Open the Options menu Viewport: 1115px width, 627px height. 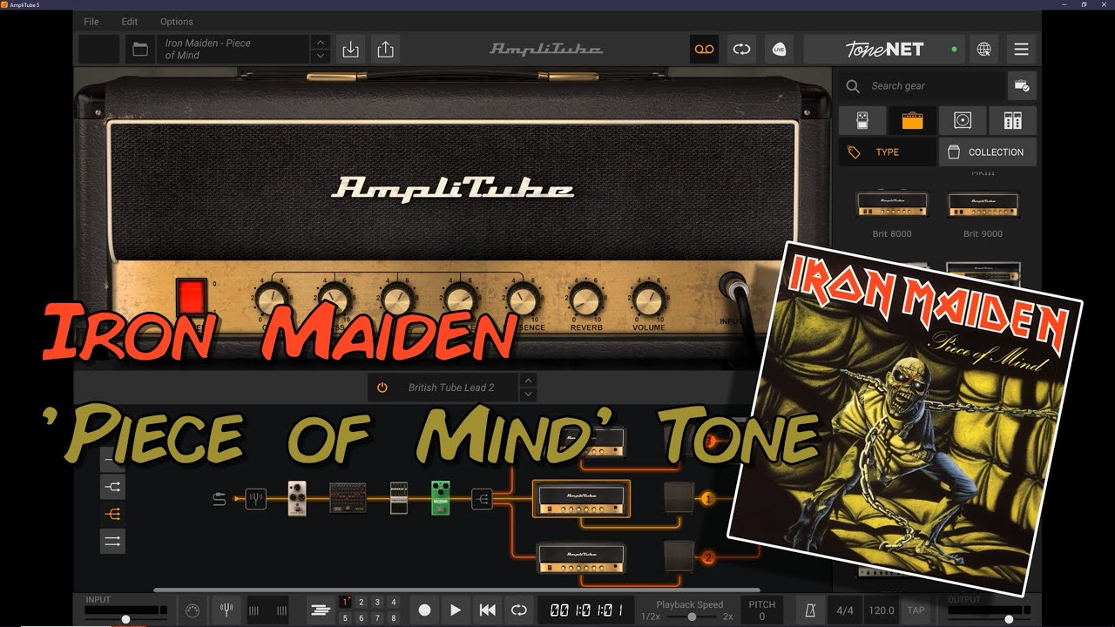click(177, 21)
